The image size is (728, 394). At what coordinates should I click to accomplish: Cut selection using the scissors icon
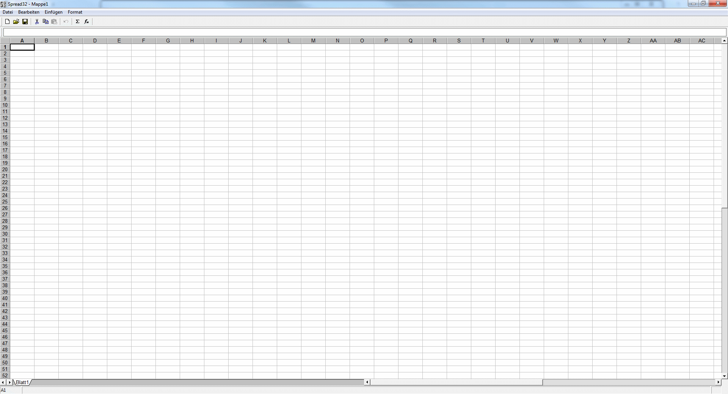(x=37, y=22)
